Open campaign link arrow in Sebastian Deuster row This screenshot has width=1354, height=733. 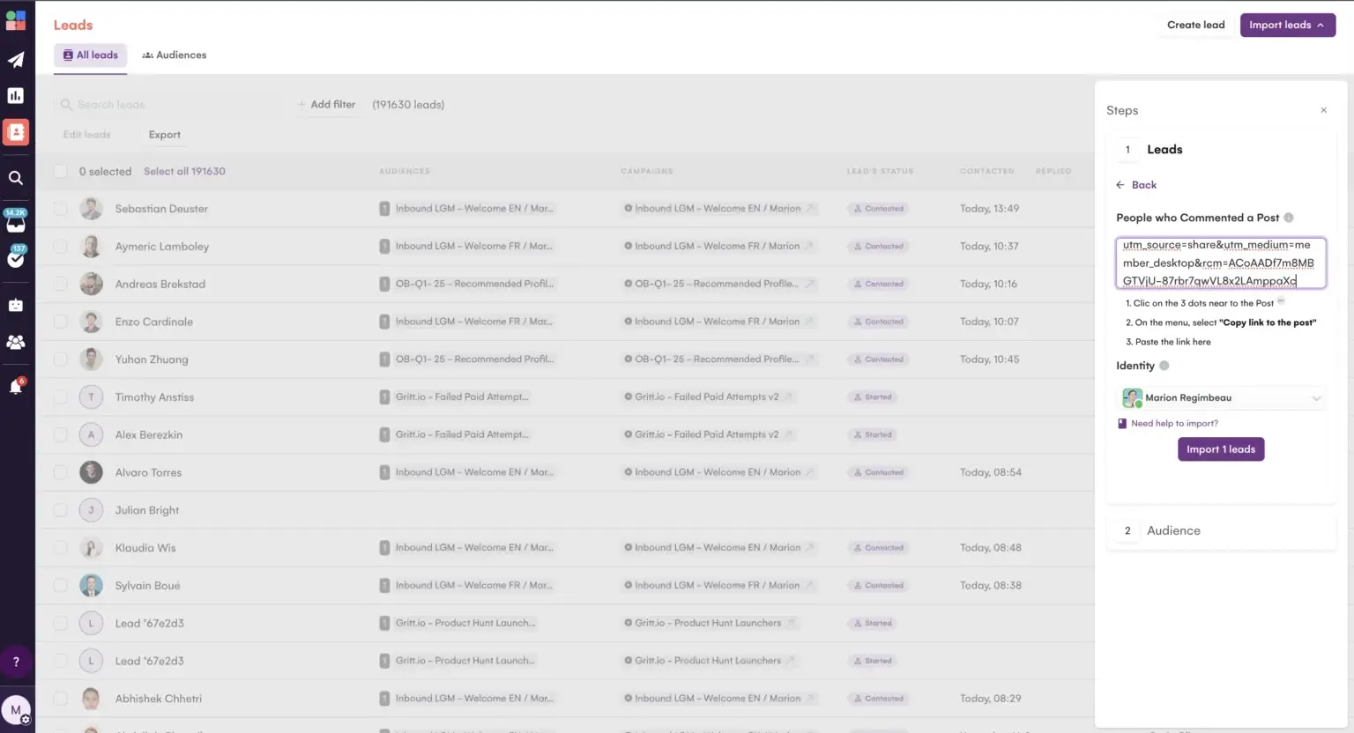pyautogui.click(x=810, y=209)
